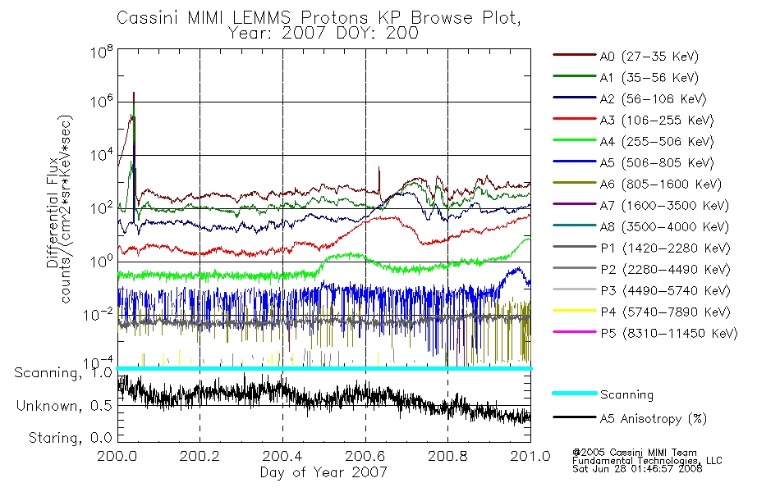This screenshot has height=492, width=780.
Task: Click the bright green A4 legend line
Action: click(574, 140)
